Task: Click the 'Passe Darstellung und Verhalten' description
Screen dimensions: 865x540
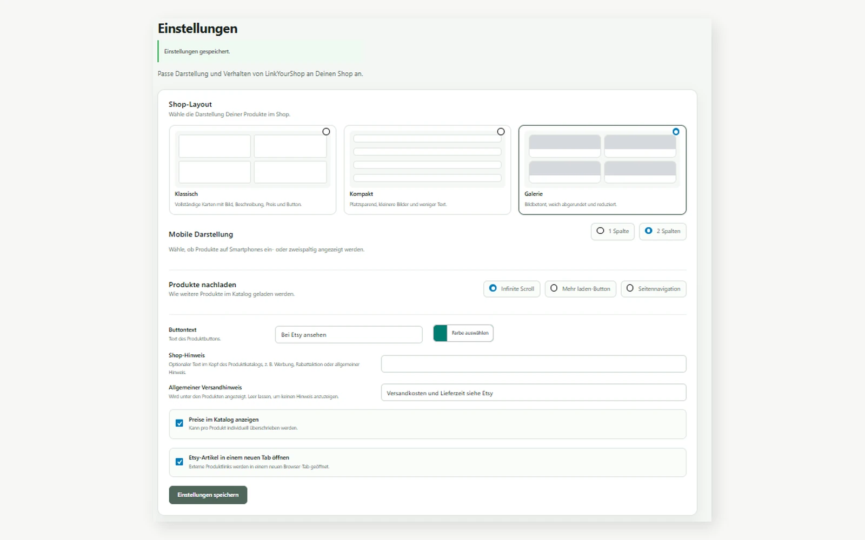Action: 260,74
